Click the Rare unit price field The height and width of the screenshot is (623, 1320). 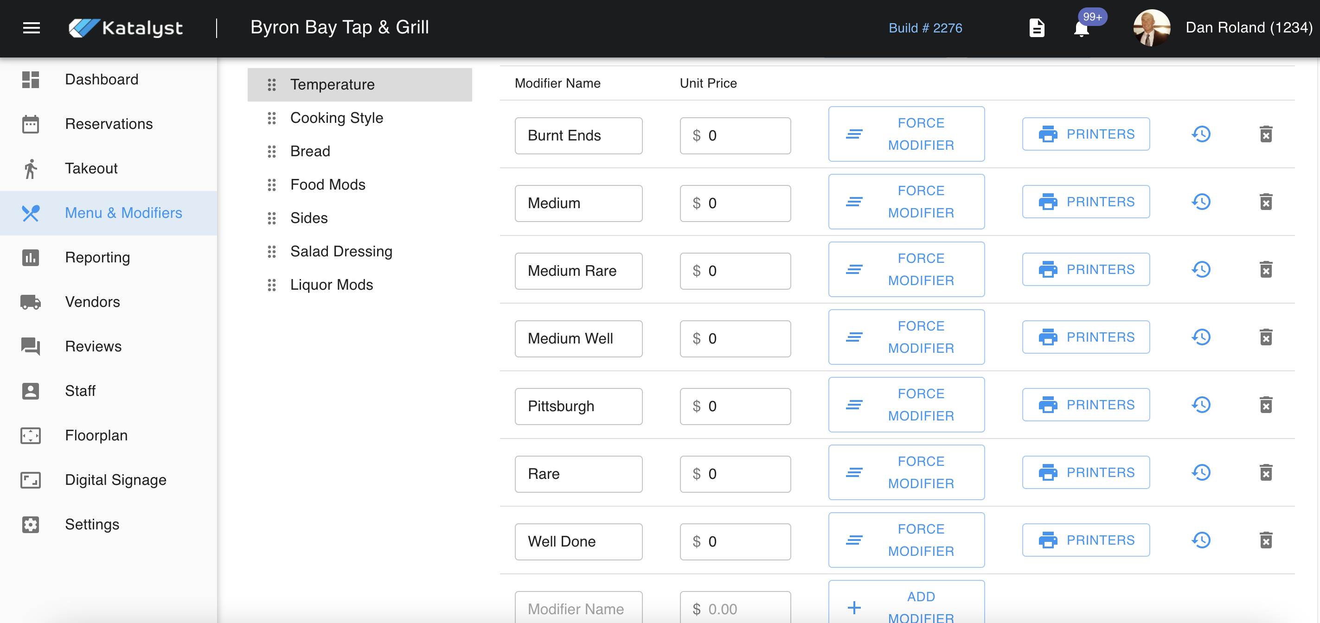[x=735, y=474]
